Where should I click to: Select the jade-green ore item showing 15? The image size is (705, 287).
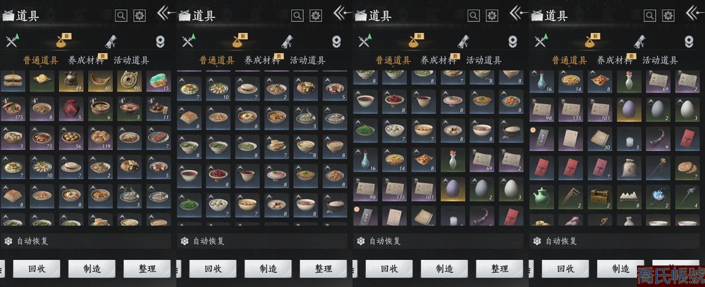pyautogui.click(x=158, y=80)
